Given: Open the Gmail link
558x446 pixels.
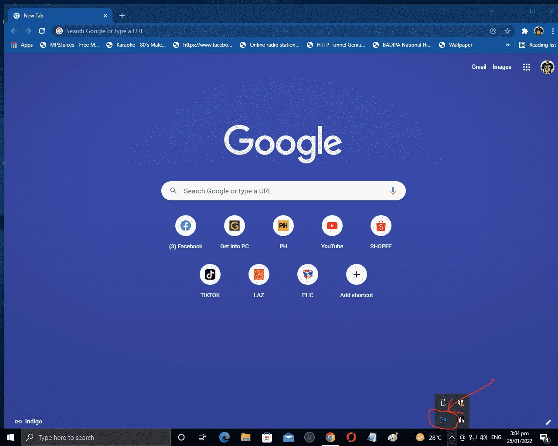Looking at the screenshot, I should pos(479,67).
